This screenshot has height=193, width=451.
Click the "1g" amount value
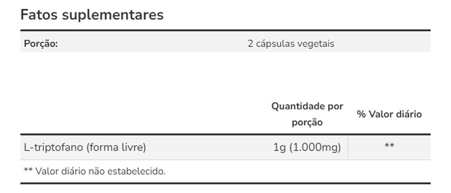click(x=280, y=147)
